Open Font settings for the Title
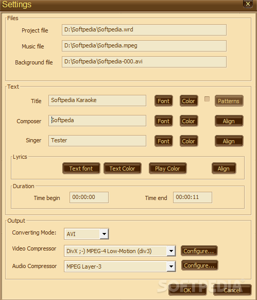This screenshot has width=257, height=300. tap(163, 101)
